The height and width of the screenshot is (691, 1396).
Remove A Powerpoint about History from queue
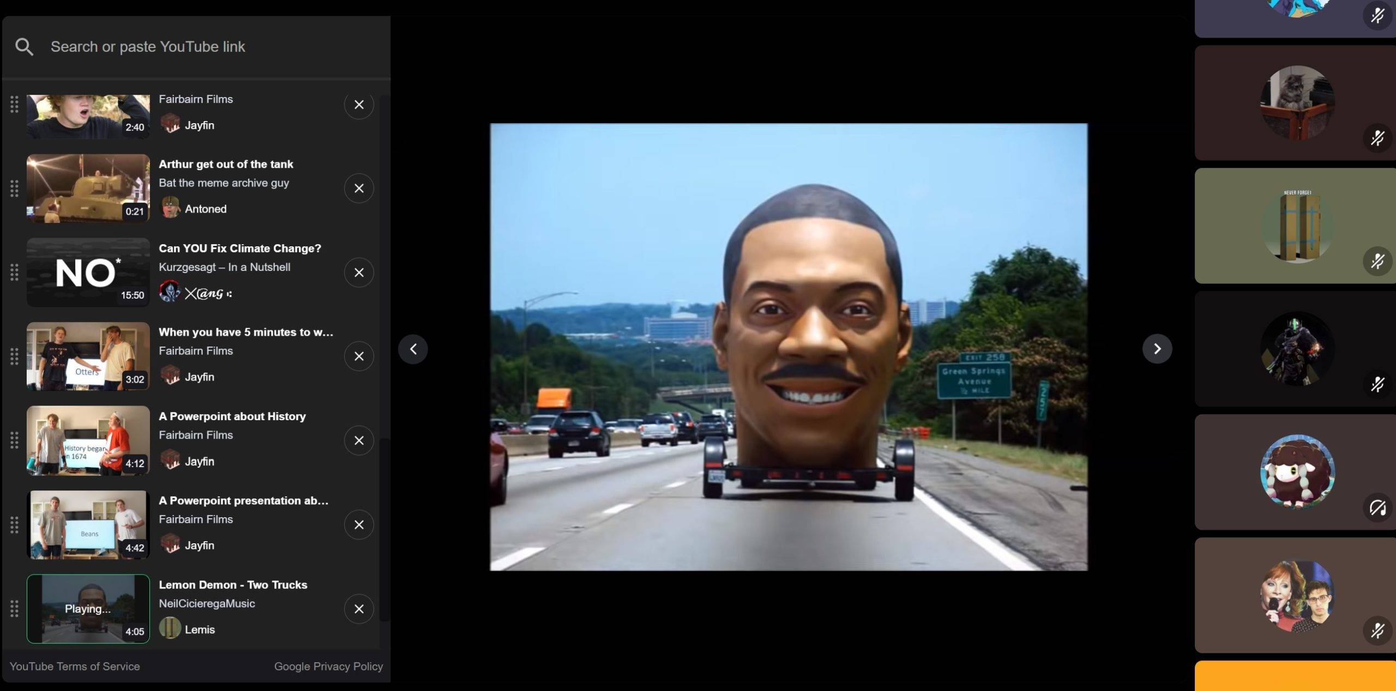pyautogui.click(x=359, y=440)
